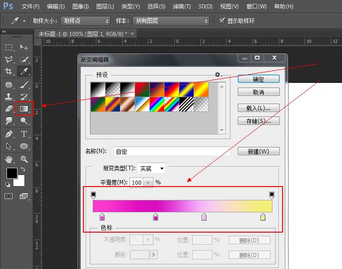Select the Eyedropper tool
This screenshot has height=269, width=342.
24,71
